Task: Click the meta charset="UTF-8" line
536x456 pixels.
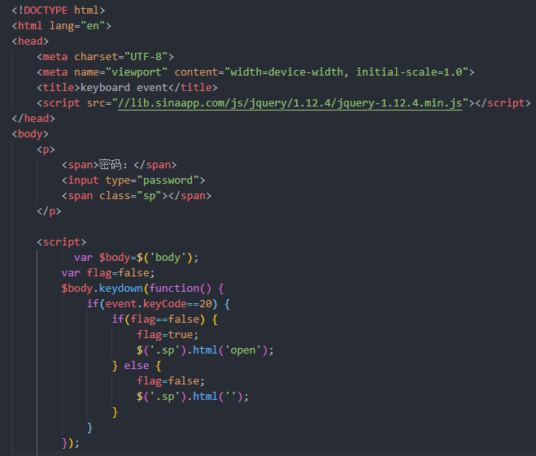Action: tap(105, 56)
